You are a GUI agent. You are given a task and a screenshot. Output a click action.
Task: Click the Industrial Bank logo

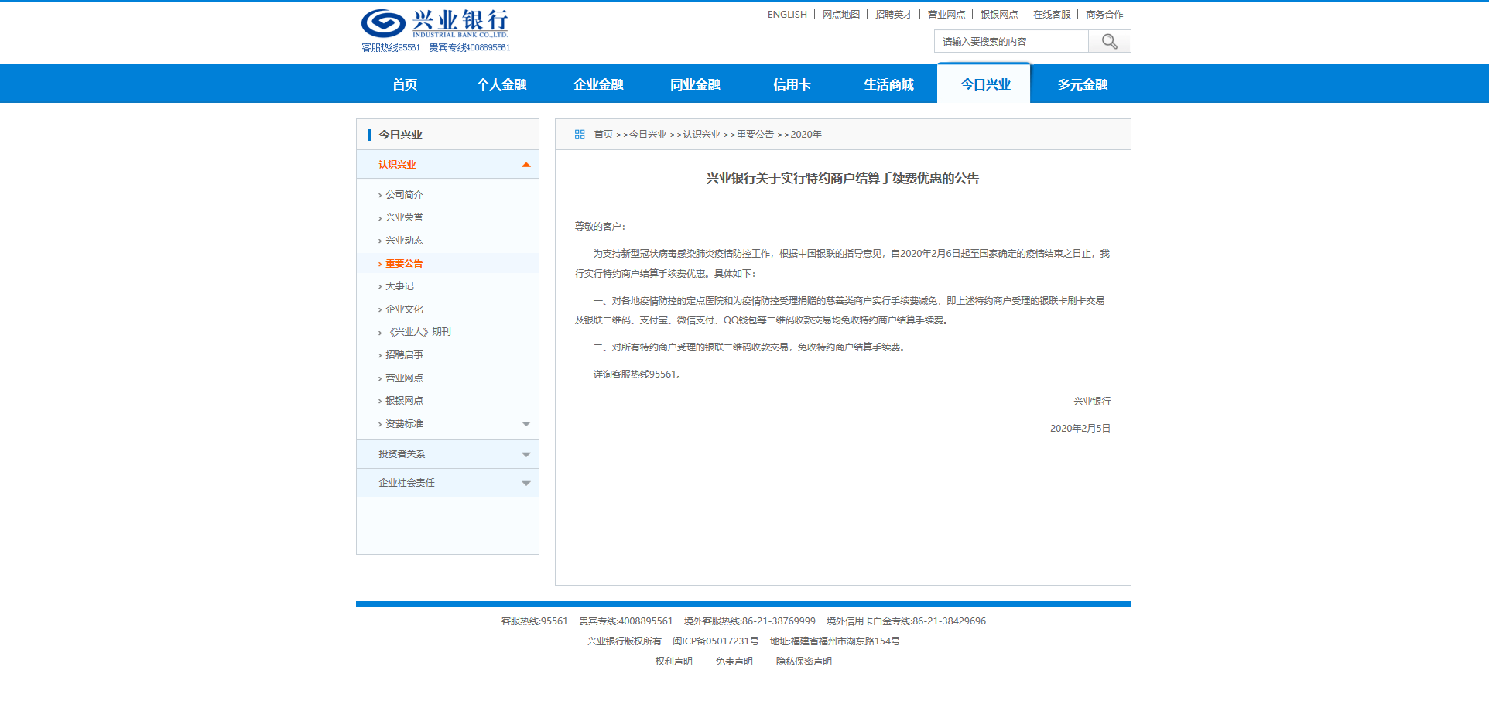434,24
